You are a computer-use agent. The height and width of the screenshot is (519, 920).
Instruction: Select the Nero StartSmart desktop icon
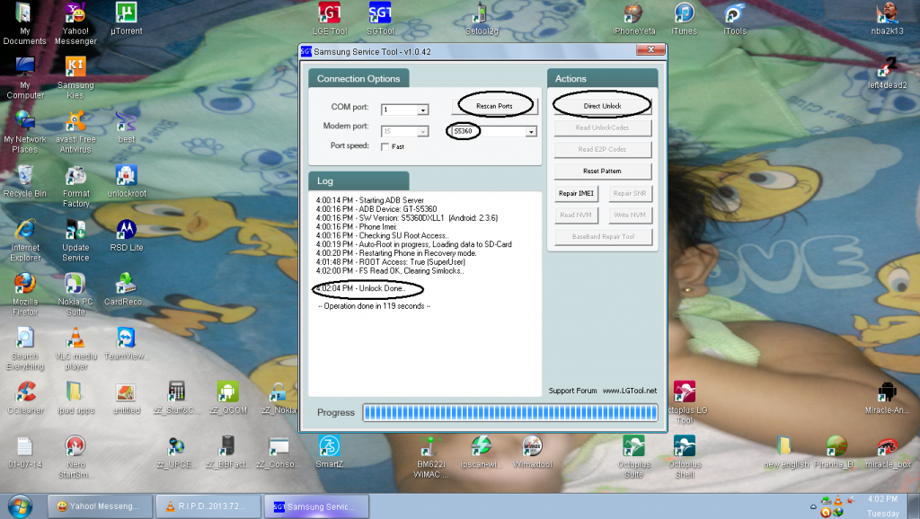[75, 457]
